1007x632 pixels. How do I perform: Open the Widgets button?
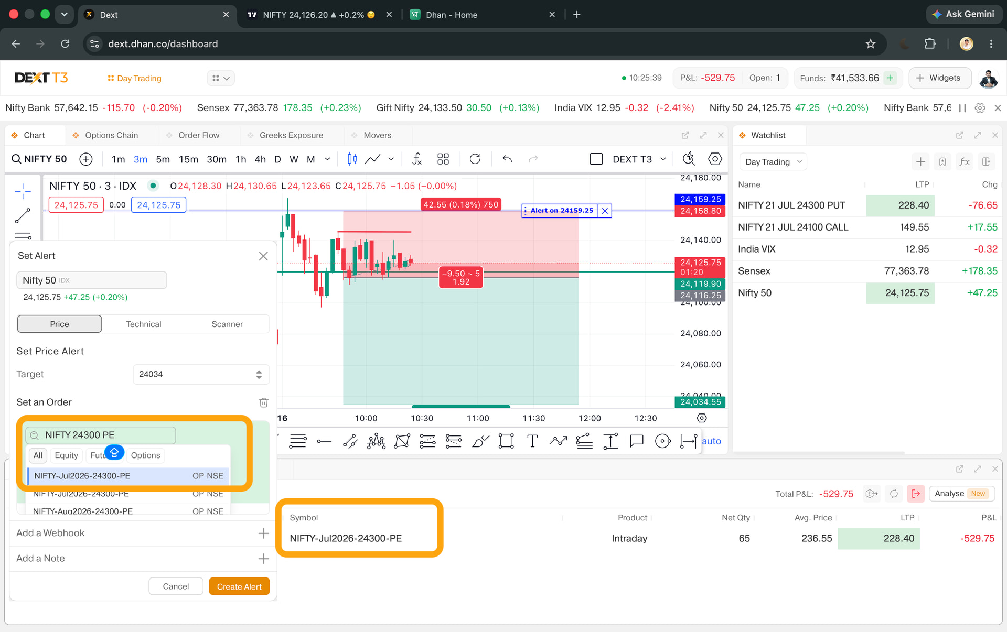[x=939, y=78]
